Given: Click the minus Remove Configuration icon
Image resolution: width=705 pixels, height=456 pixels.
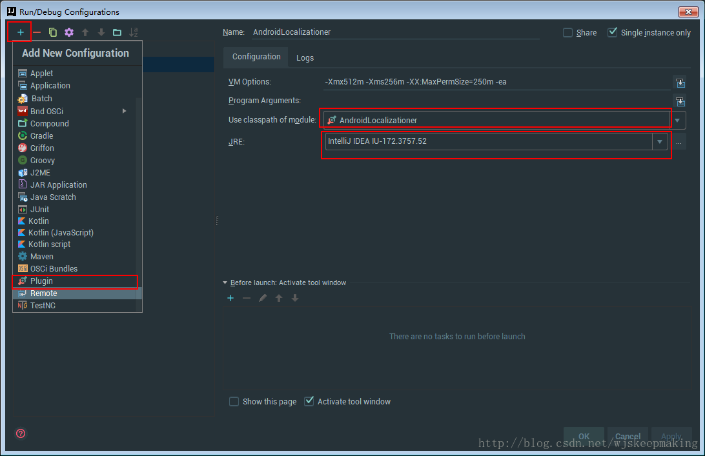Looking at the screenshot, I should 37,32.
